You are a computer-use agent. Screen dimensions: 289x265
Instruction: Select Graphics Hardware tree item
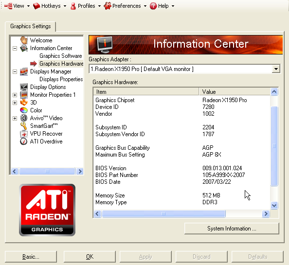click(x=61, y=64)
